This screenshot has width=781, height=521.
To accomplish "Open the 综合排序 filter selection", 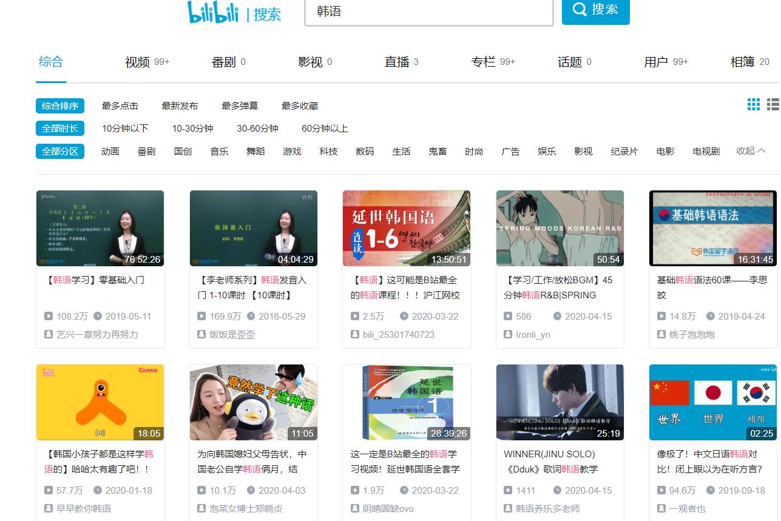I will [x=60, y=105].
